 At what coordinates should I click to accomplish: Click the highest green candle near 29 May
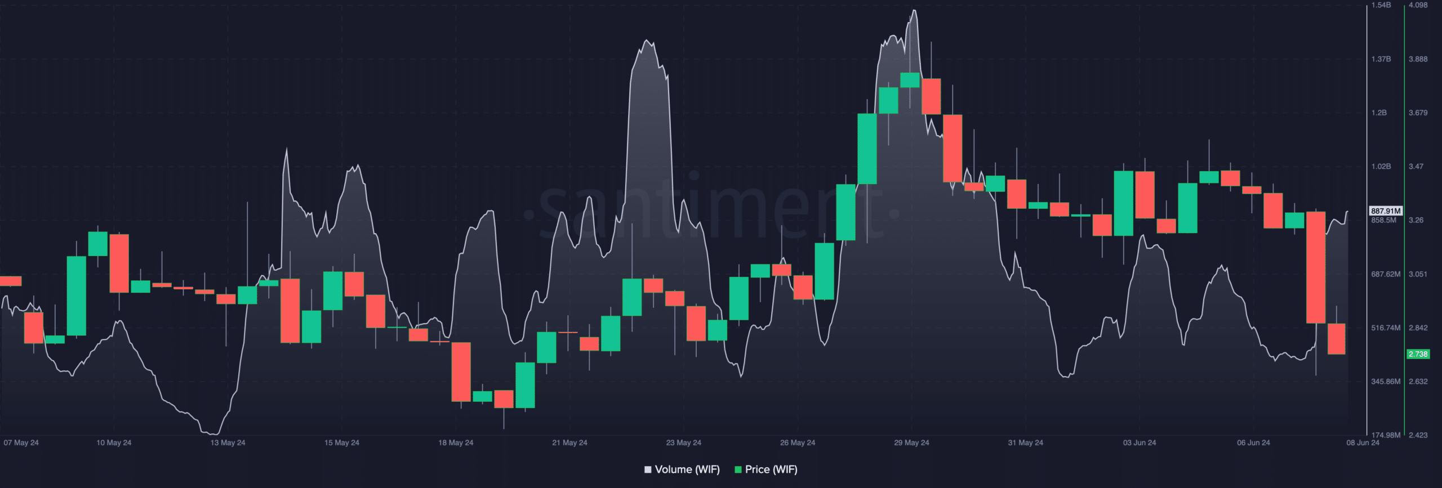(x=910, y=80)
